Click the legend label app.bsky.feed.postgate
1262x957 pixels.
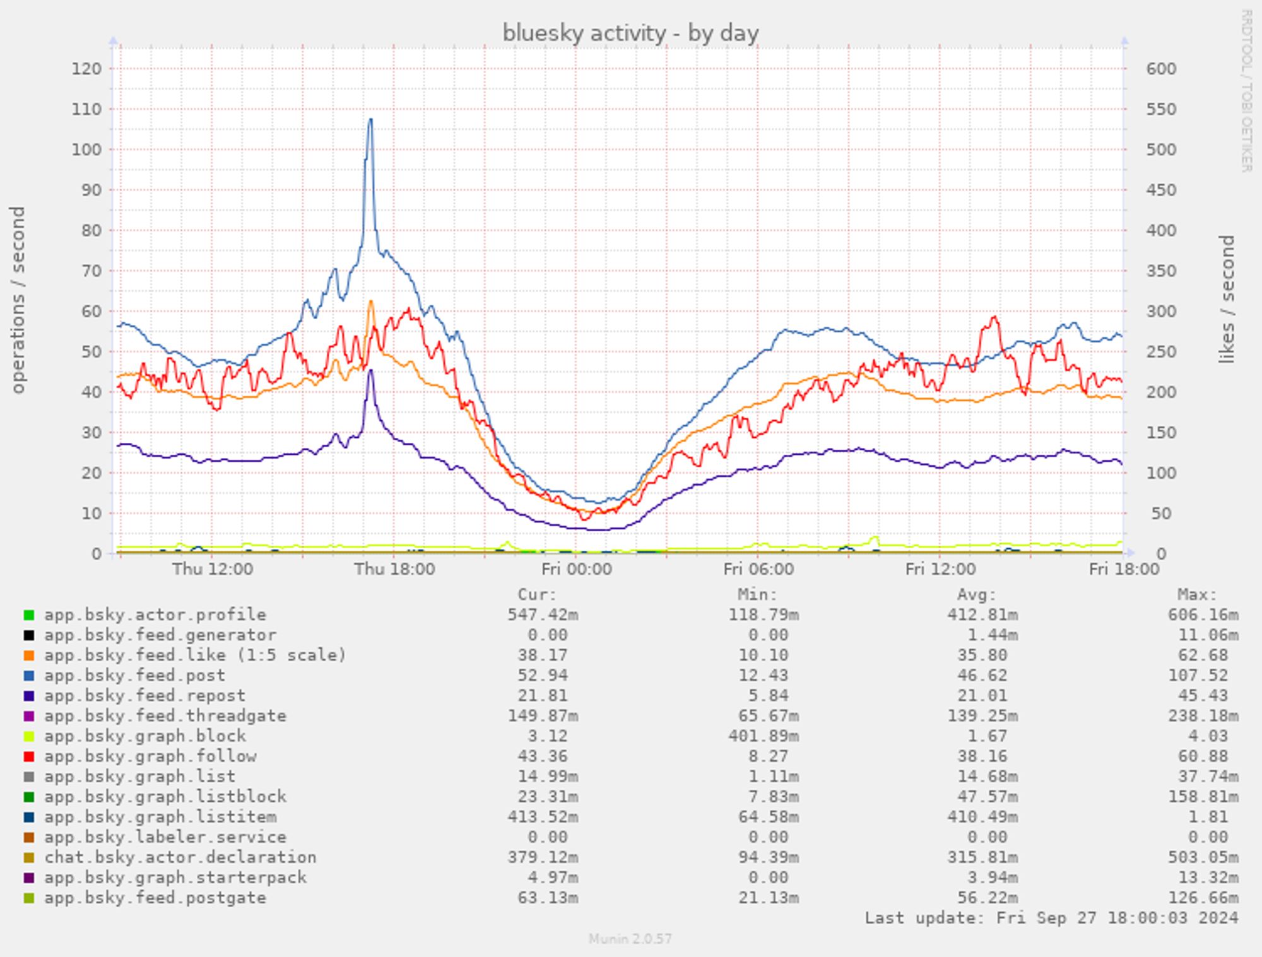tap(155, 897)
